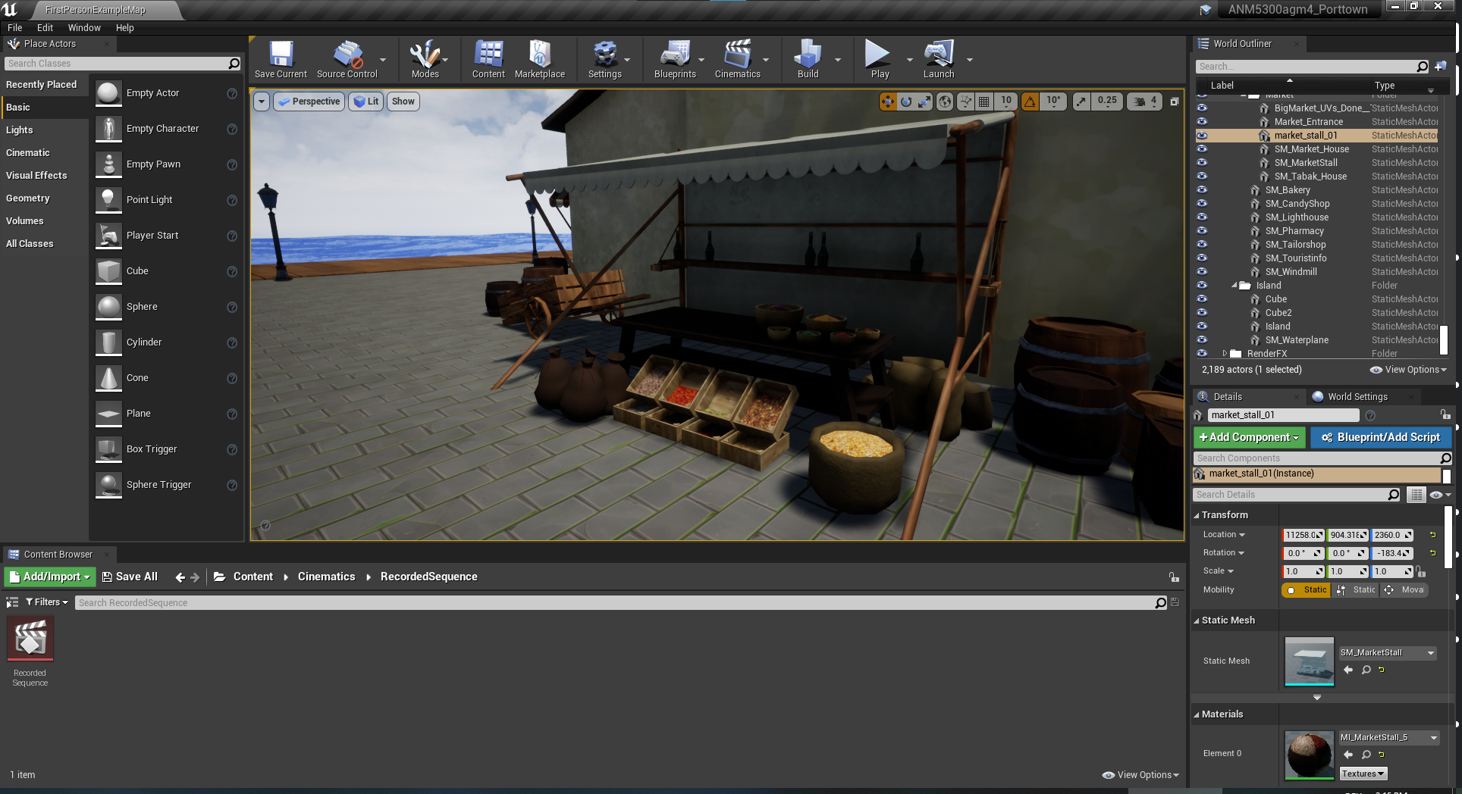Viewport: 1462px width, 794px height.
Task: Toggle grid snapping in the viewport
Action: coord(984,102)
